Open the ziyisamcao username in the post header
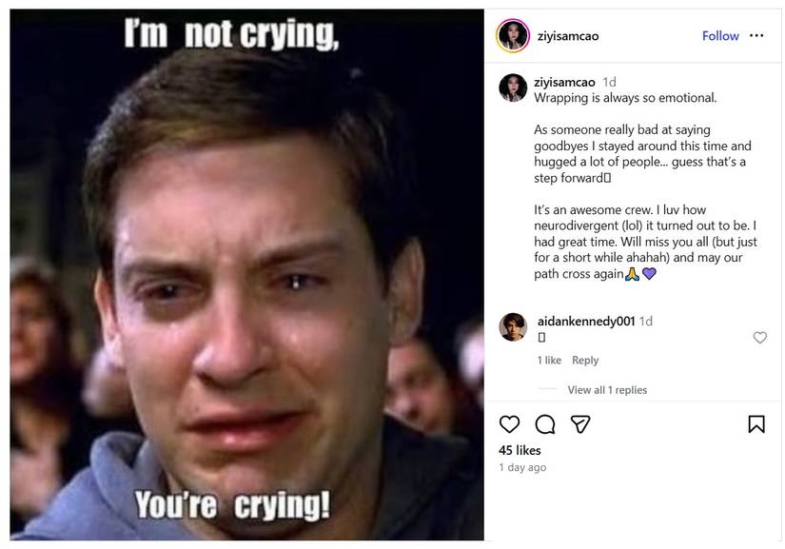Screen dimensions: 785x549 tap(568, 36)
